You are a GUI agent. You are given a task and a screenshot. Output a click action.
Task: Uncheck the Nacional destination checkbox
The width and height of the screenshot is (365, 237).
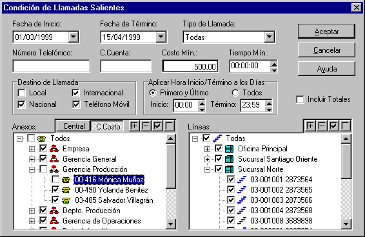coord(21,105)
